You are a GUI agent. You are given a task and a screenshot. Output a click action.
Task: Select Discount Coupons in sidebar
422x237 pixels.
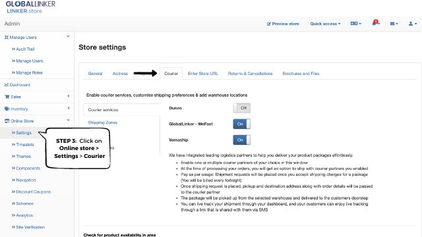click(31, 192)
